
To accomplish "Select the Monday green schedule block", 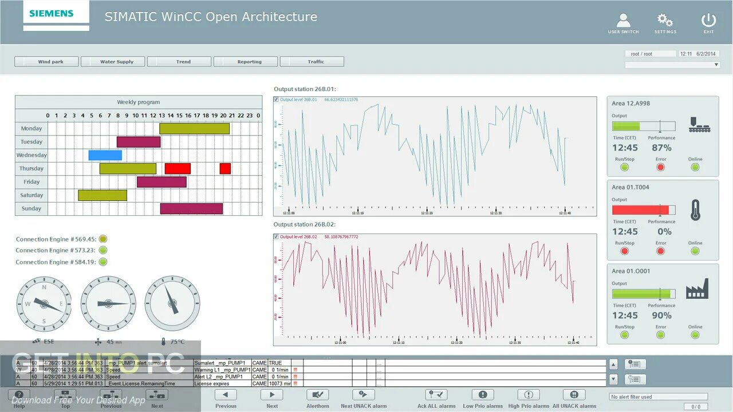I will (x=195, y=129).
